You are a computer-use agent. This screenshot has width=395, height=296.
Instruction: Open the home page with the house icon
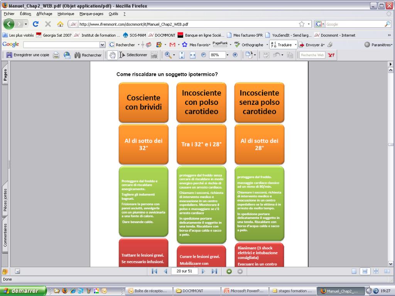[x=60, y=24]
